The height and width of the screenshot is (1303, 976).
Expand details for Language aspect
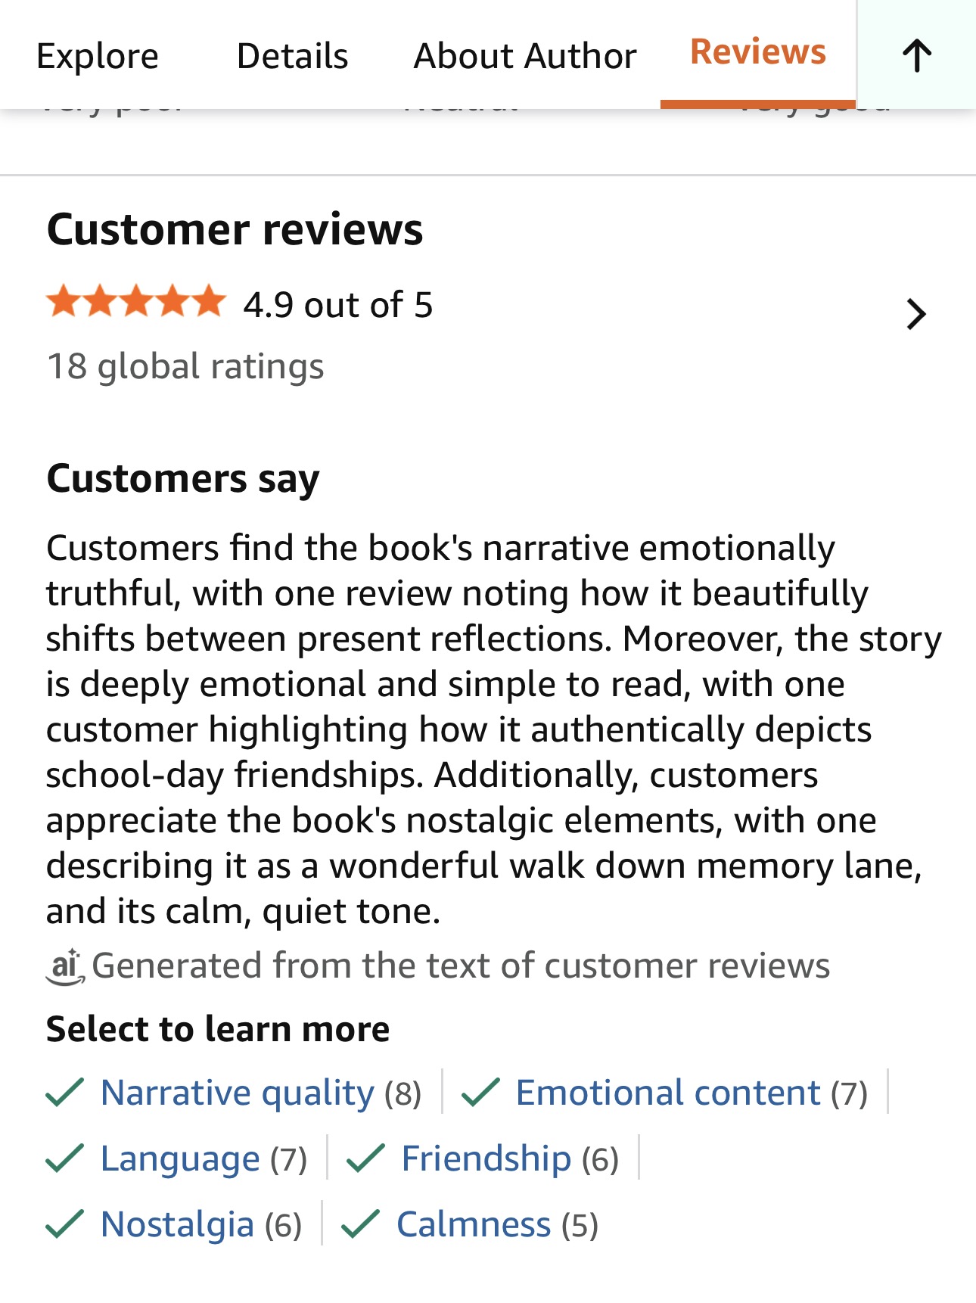coord(179,1158)
